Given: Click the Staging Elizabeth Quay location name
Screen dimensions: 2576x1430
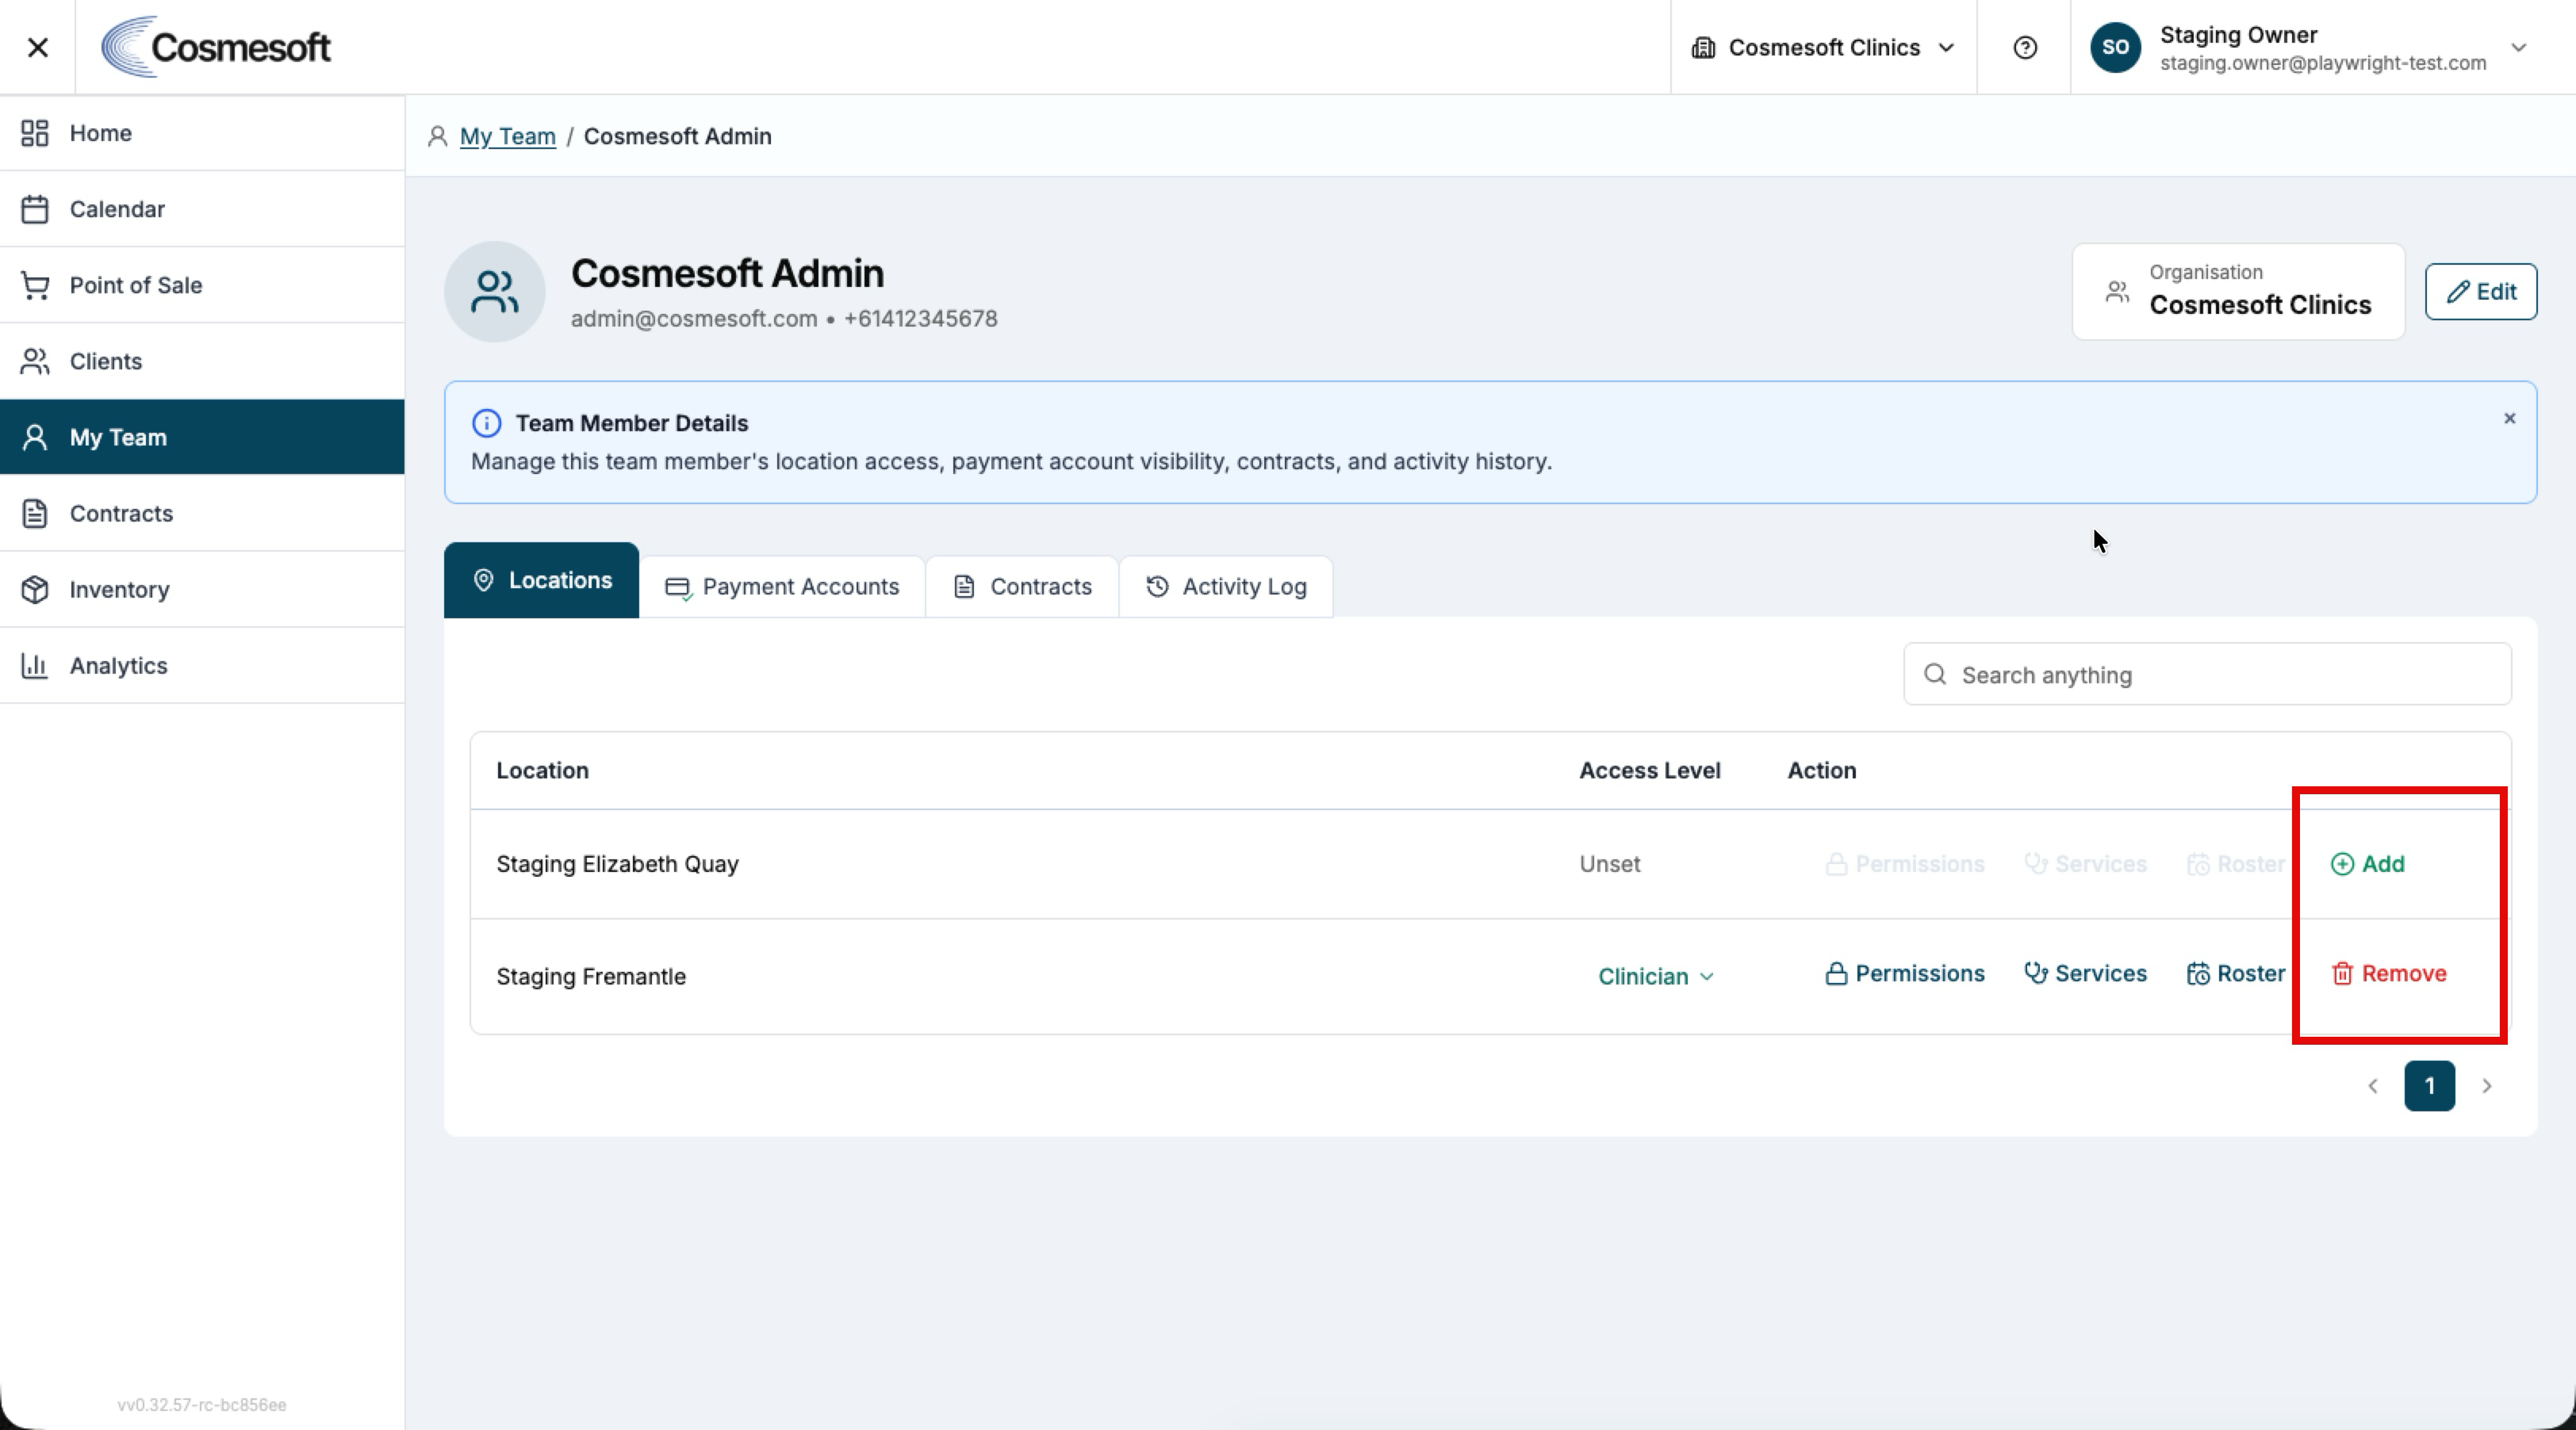Looking at the screenshot, I should click(x=617, y=864).
